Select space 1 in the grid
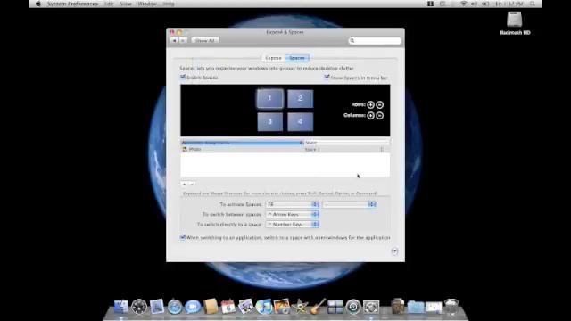 pos(269,98)
